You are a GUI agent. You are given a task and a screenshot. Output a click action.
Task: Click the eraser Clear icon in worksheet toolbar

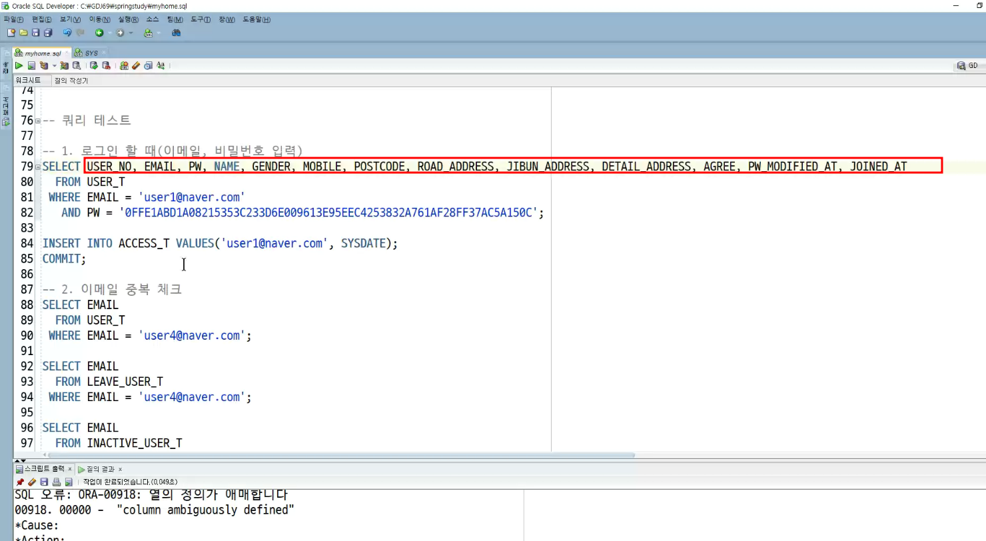[136, 65]
